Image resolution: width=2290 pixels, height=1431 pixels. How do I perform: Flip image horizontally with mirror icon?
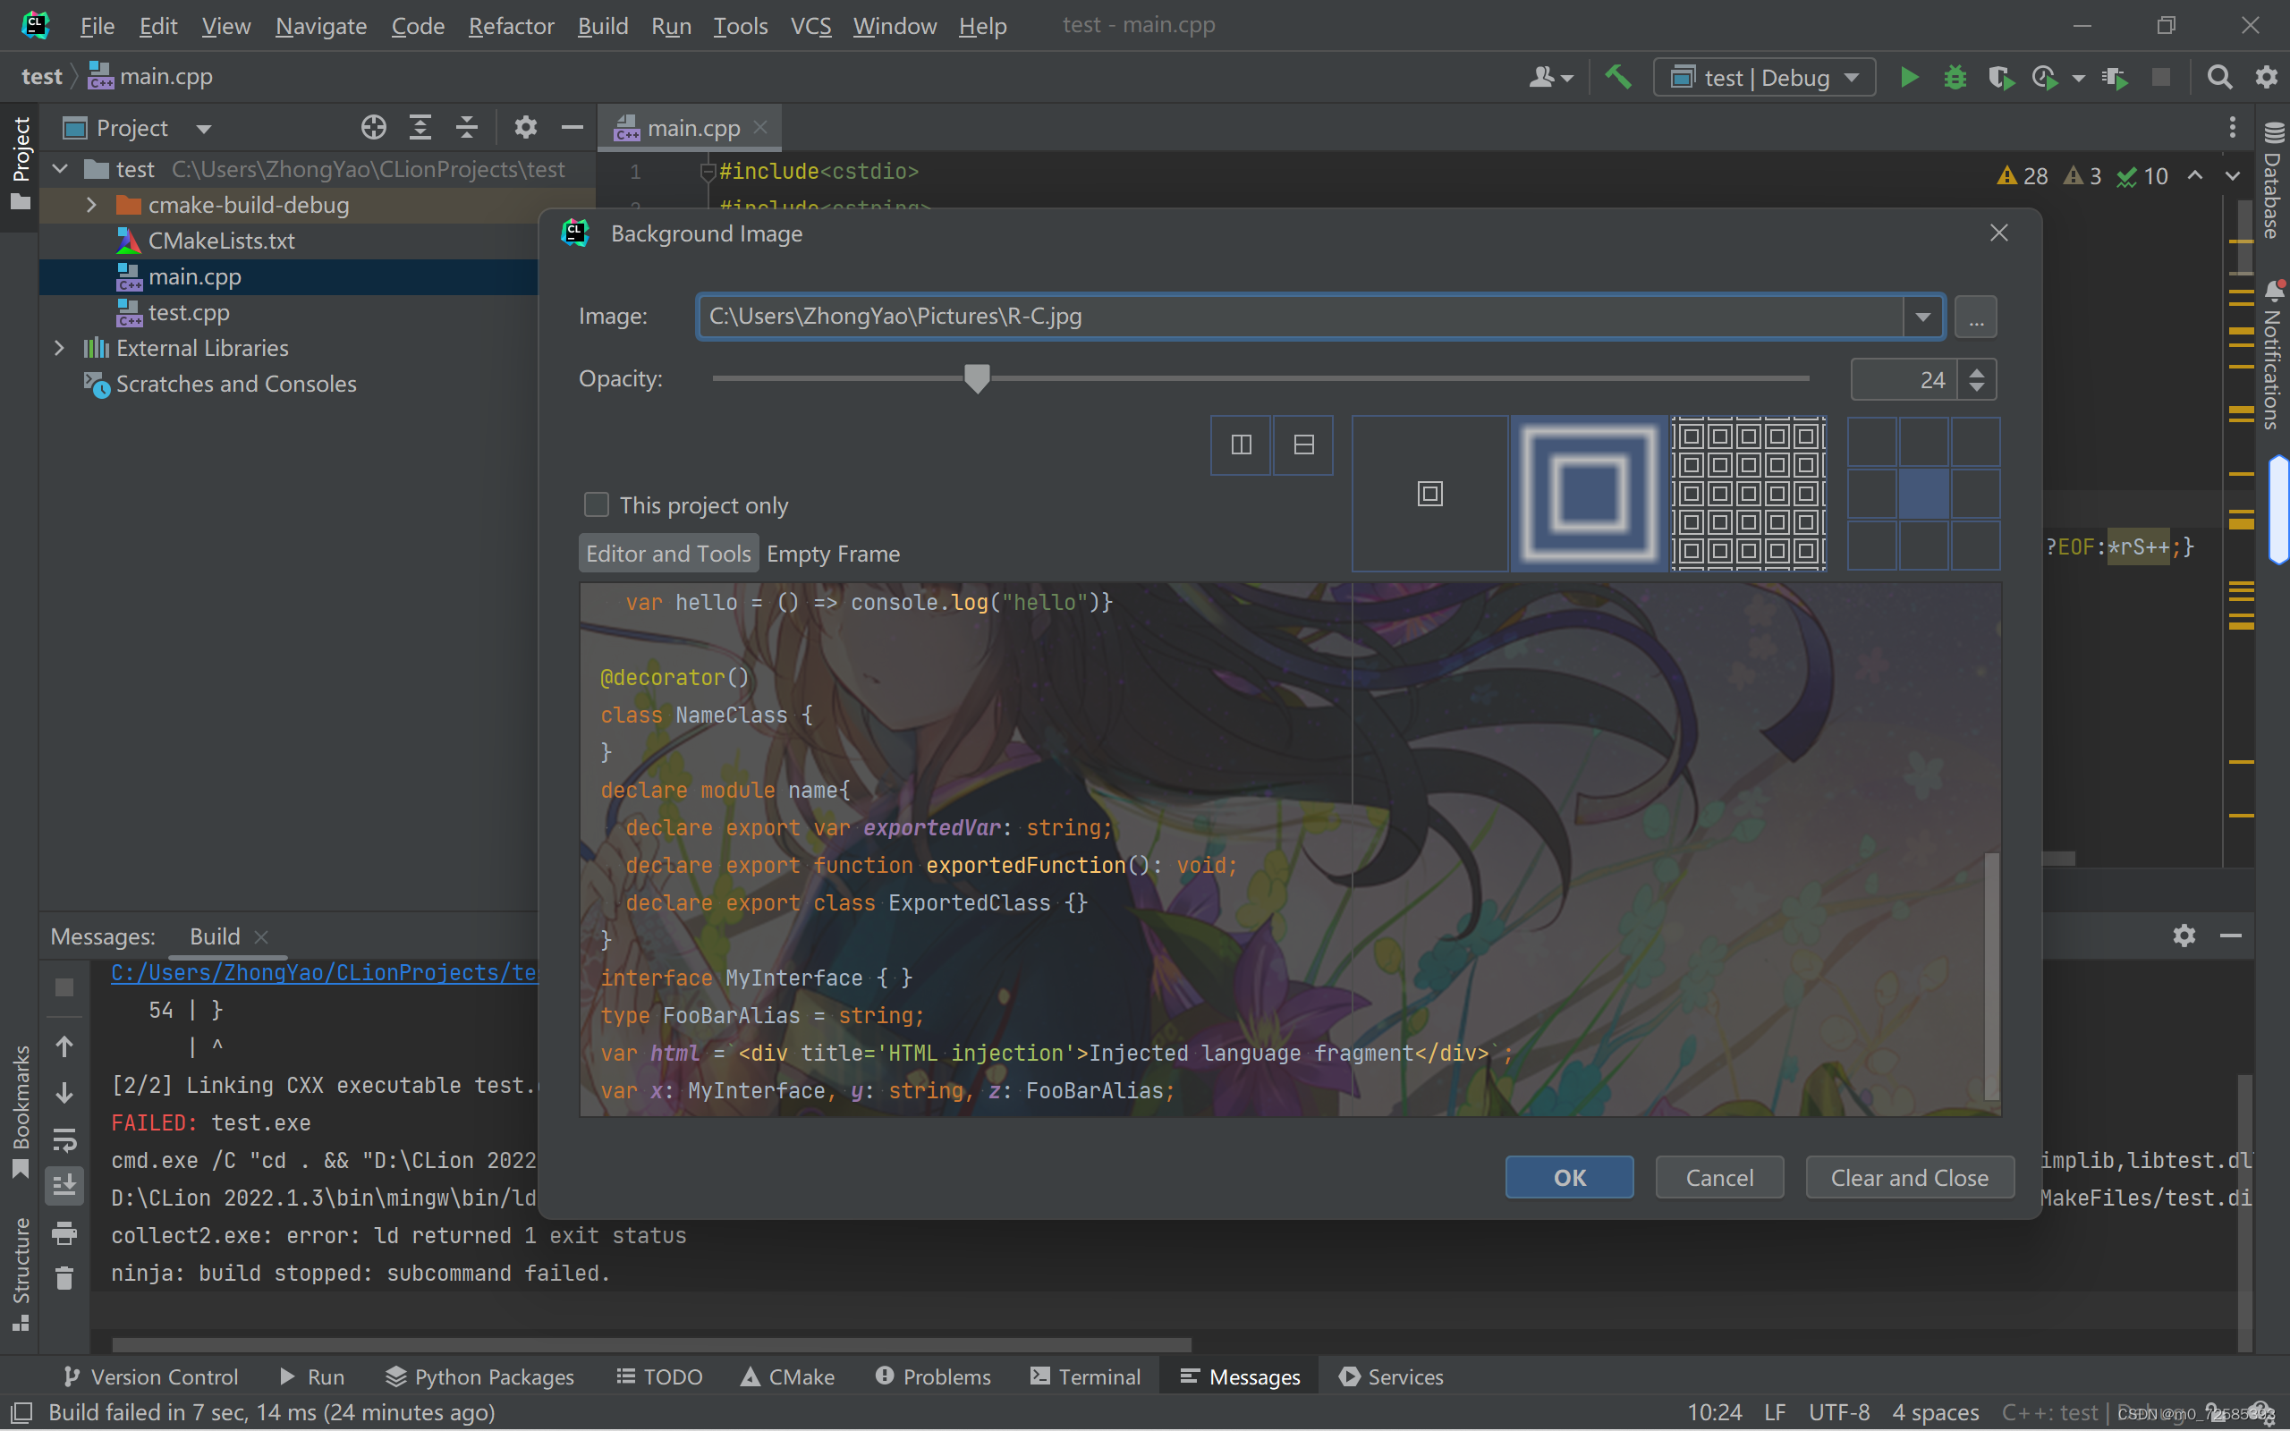click(1241, 445)
